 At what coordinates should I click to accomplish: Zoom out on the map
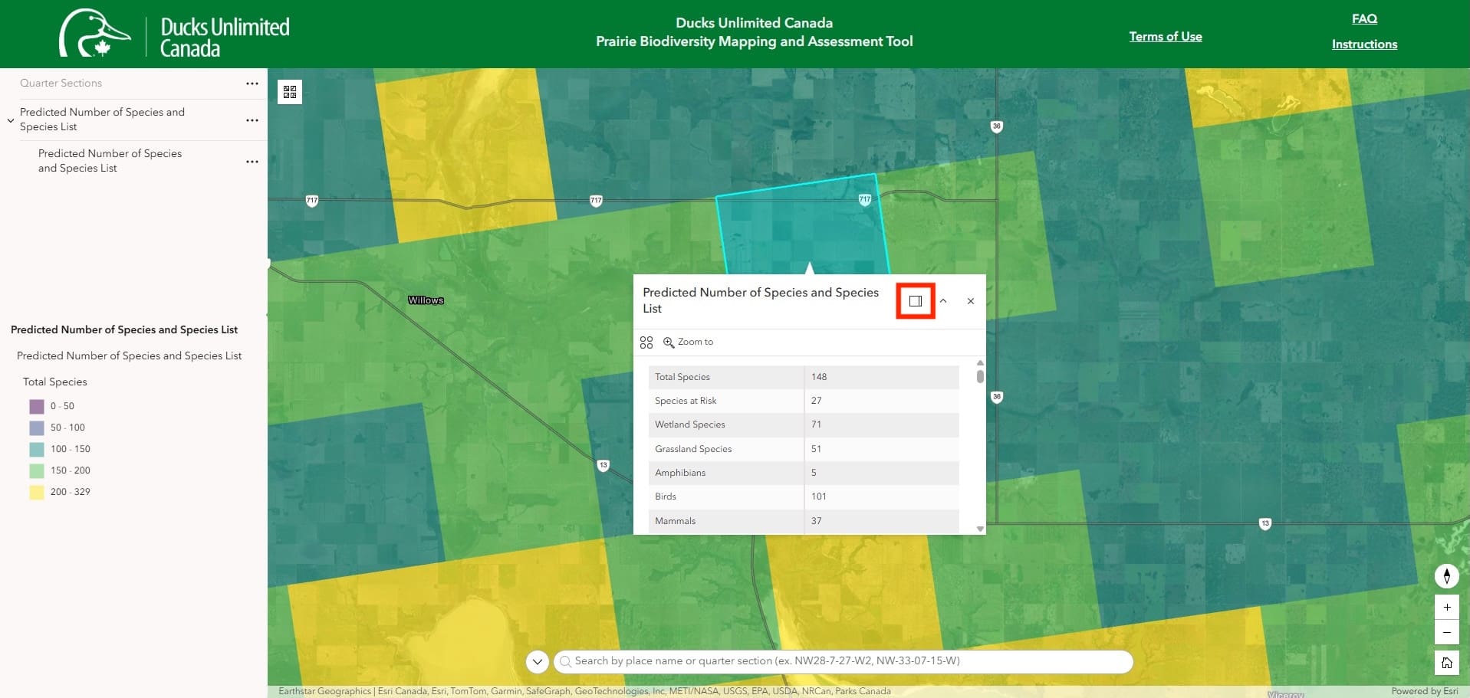point(1447,632)
